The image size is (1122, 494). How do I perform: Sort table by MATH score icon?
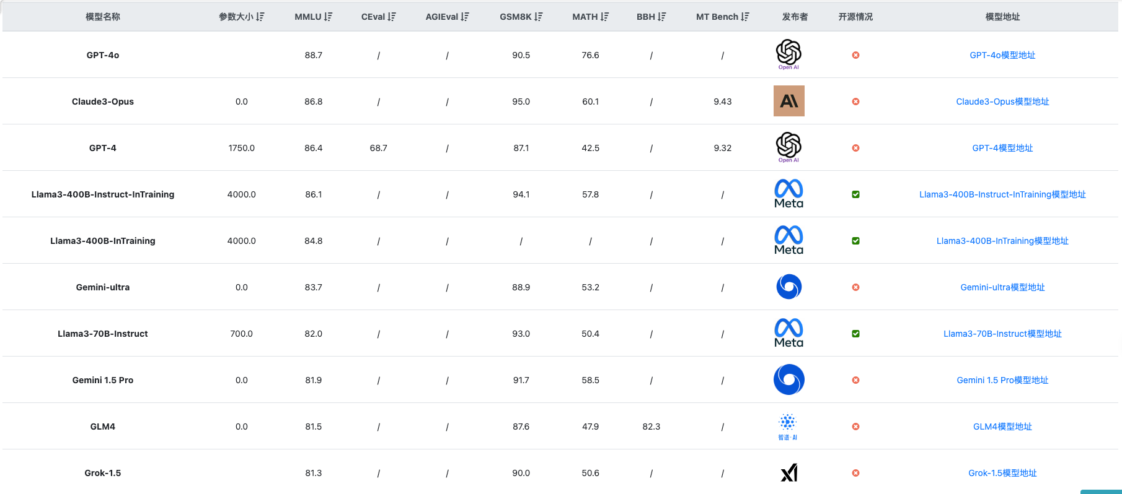[x=604, y=17]
